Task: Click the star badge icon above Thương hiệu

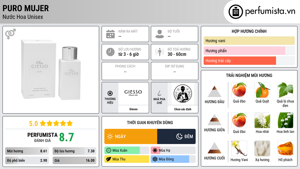Action: coord(110,93)
